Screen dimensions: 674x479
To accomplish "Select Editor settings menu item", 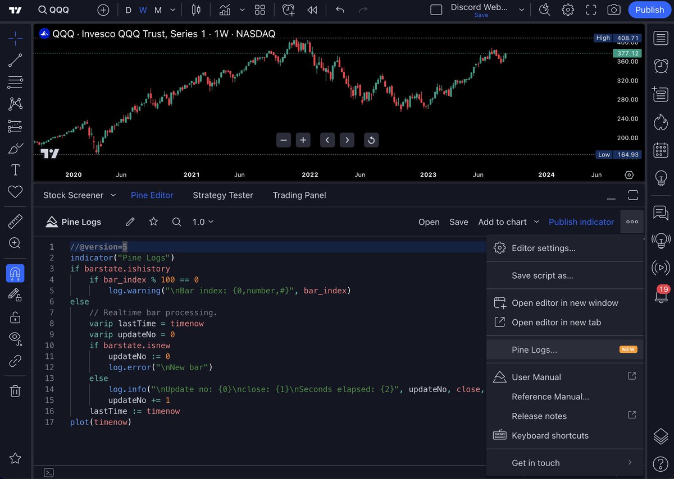I will click(x=564, y=248).
